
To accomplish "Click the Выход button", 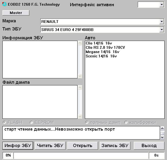I will pyautogui.click(x=149, y=145).
